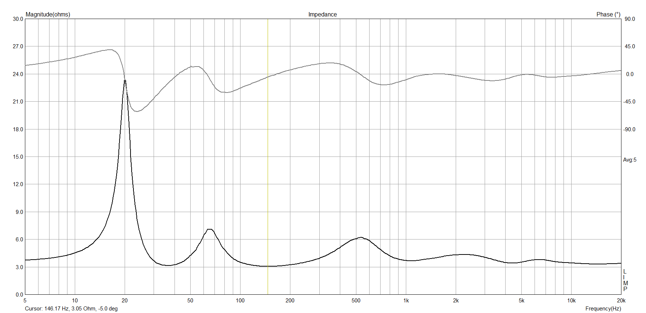The height and width of the screenshot is (313, 646).
Task: Click the '90.0' phase axis value
Action: (x=630, y=19)
